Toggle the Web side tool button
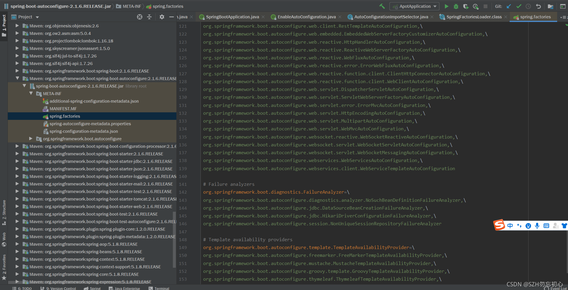 pos(4,239)
